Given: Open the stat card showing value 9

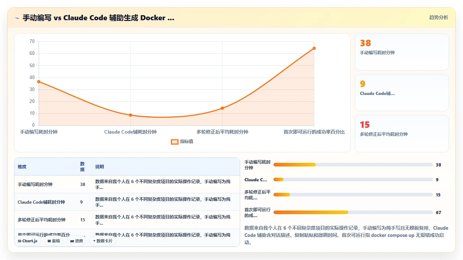Looking at the screenshot, I should (x=402, y=92).
